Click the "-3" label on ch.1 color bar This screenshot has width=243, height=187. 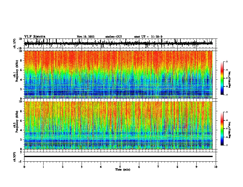226,61
